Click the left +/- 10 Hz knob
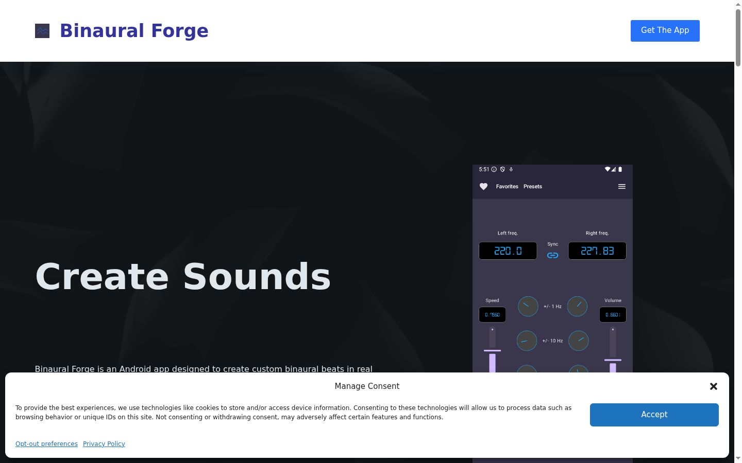 coord(527,341)
